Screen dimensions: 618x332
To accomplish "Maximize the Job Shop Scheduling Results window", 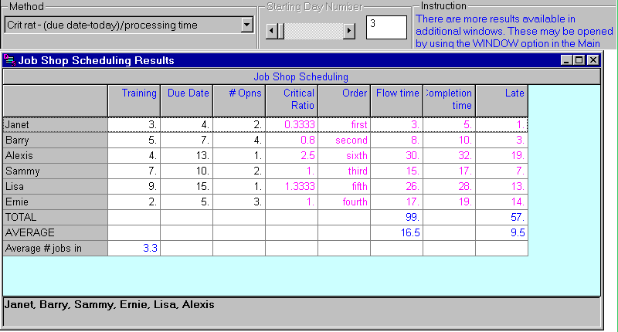I will pos(579,60).
